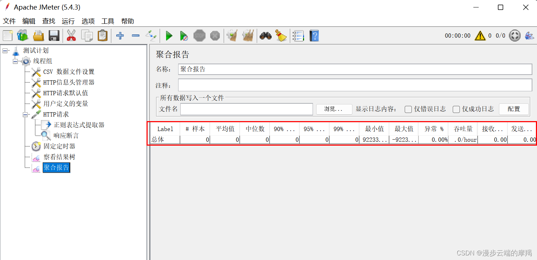Open the 工具 menu

coord(108,21)
